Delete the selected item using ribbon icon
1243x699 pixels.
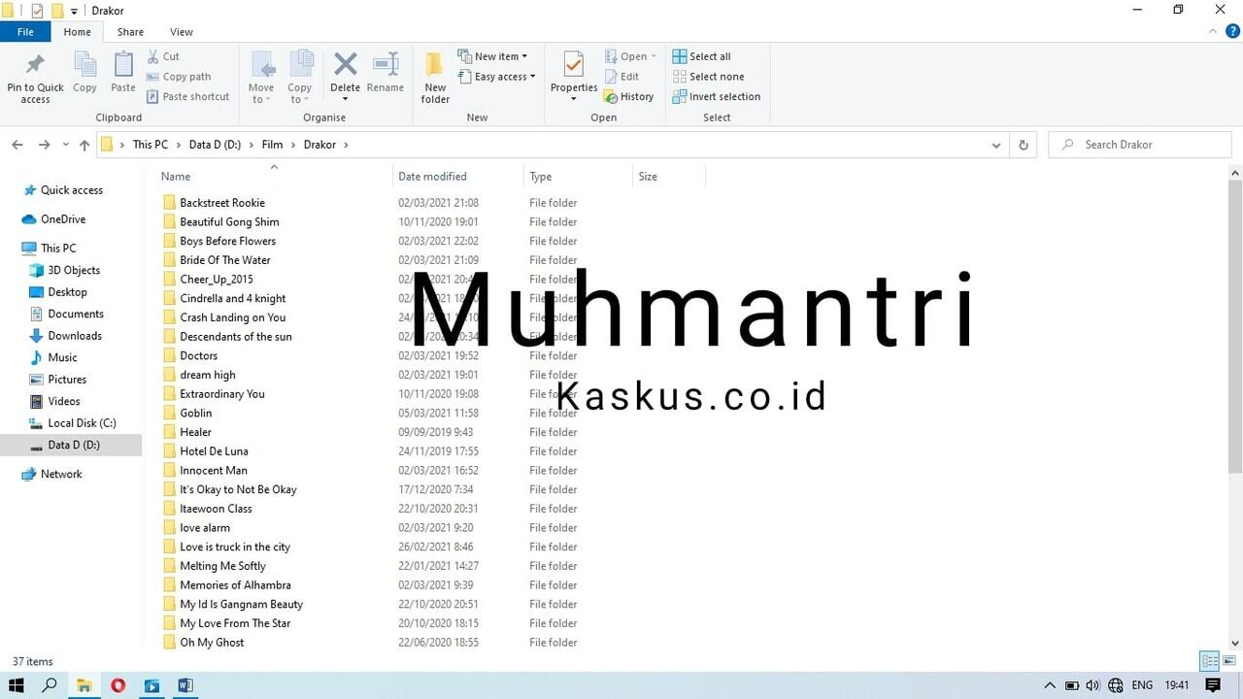click(x=345, y=68)
